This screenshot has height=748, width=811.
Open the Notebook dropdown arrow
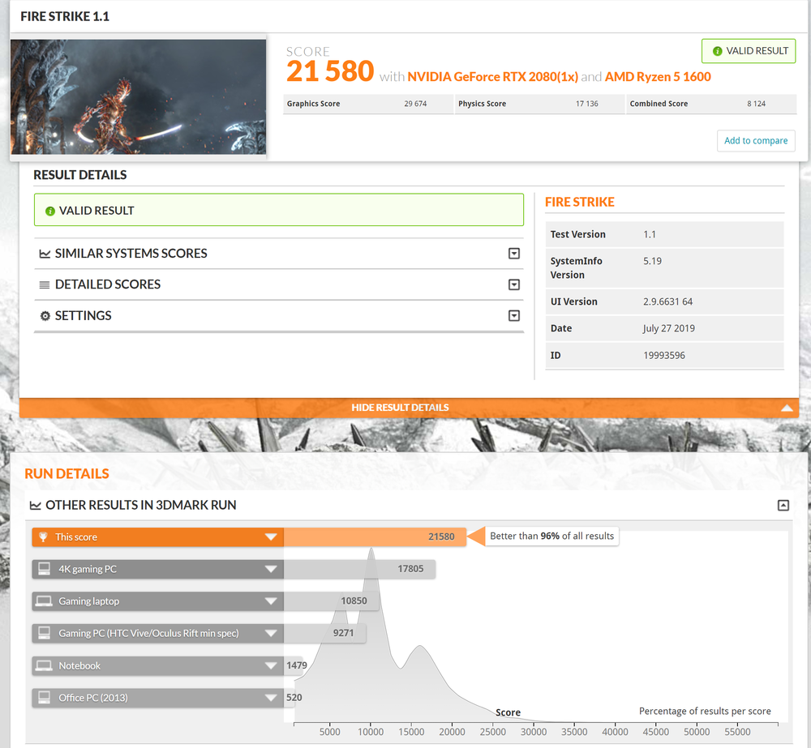click(x=271, y=666)
